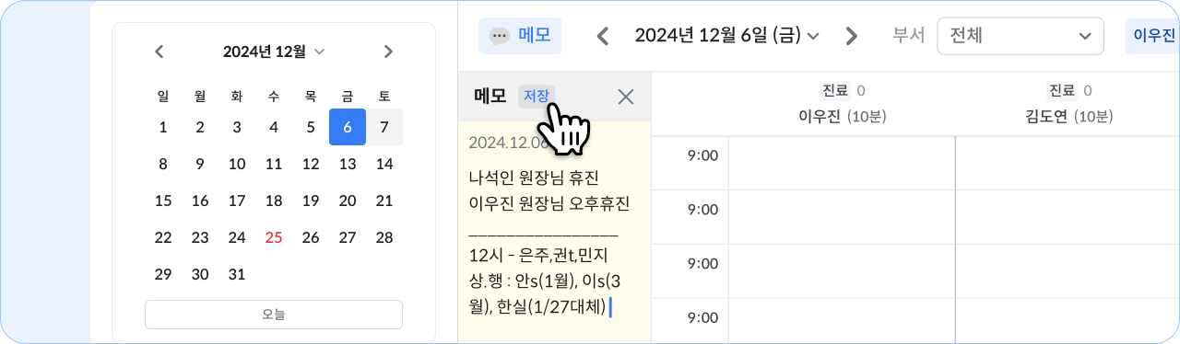Go to next month in mini calendar

point(388,52)
